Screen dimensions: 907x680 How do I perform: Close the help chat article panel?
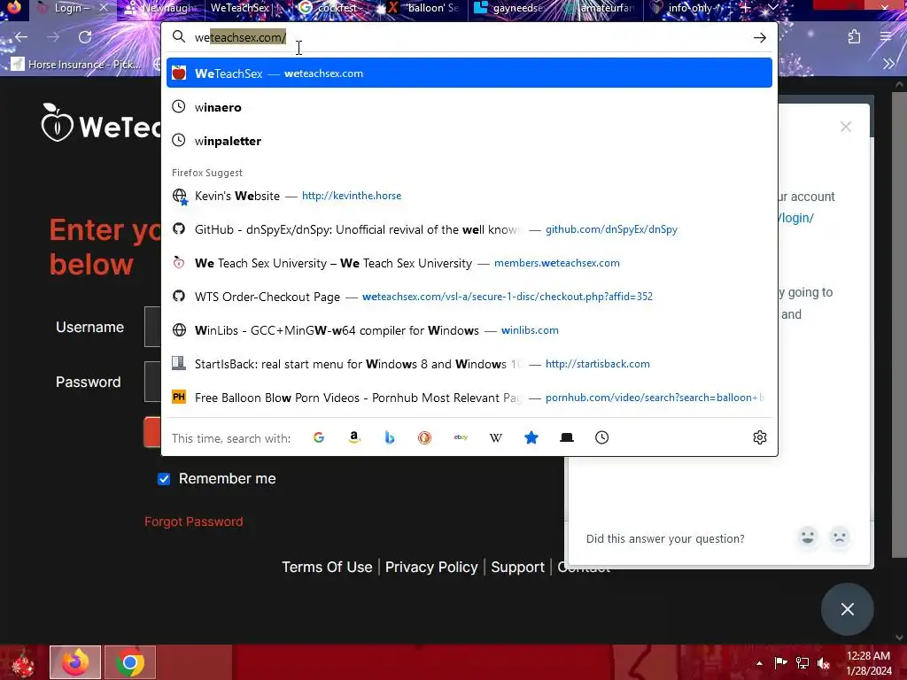846,127
